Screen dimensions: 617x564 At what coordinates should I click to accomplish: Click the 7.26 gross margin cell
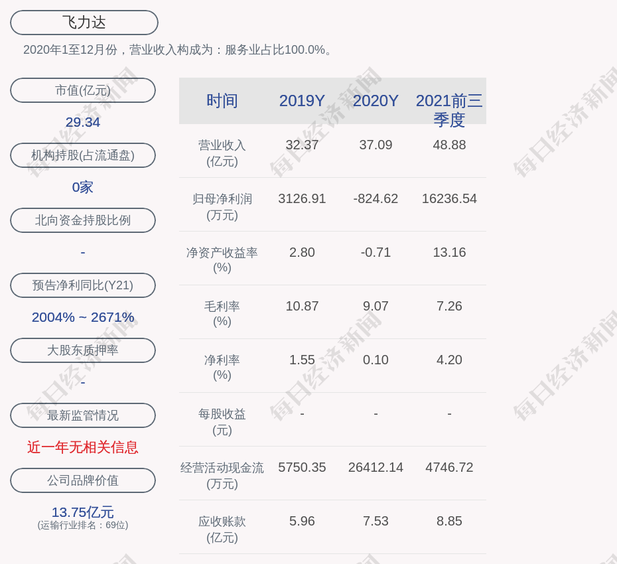[x=449, y=306]
